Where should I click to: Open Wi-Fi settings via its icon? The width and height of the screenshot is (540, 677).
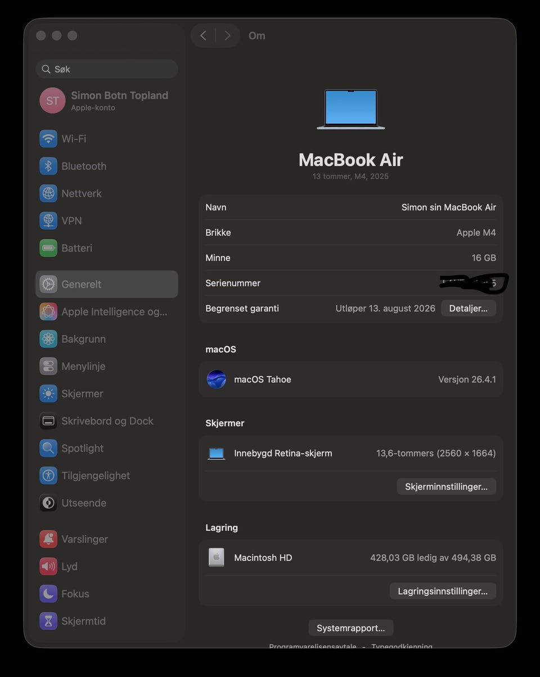48,138
